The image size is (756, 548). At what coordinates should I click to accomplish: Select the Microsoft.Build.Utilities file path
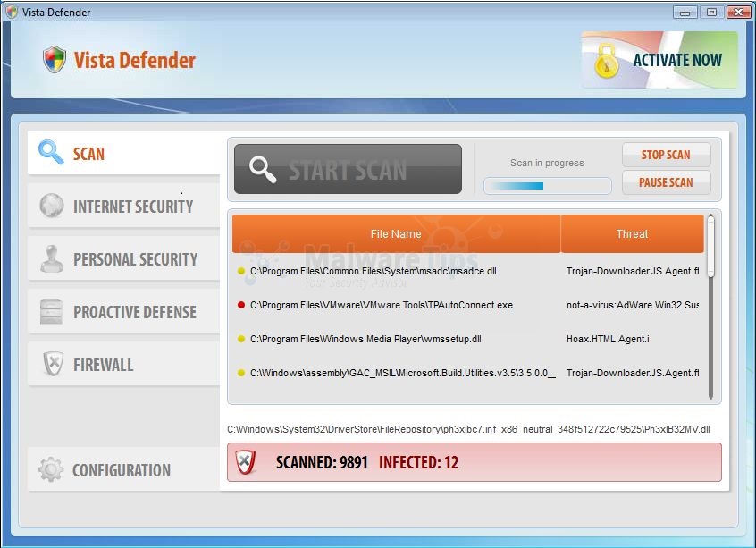pos(403,373)
